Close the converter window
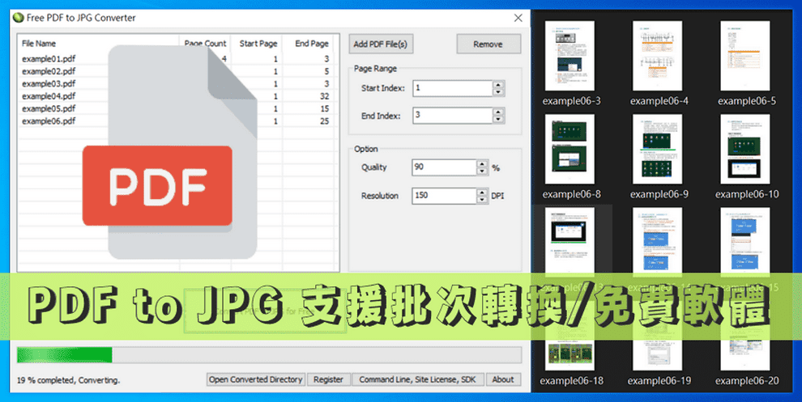 [x=518, y=18]
